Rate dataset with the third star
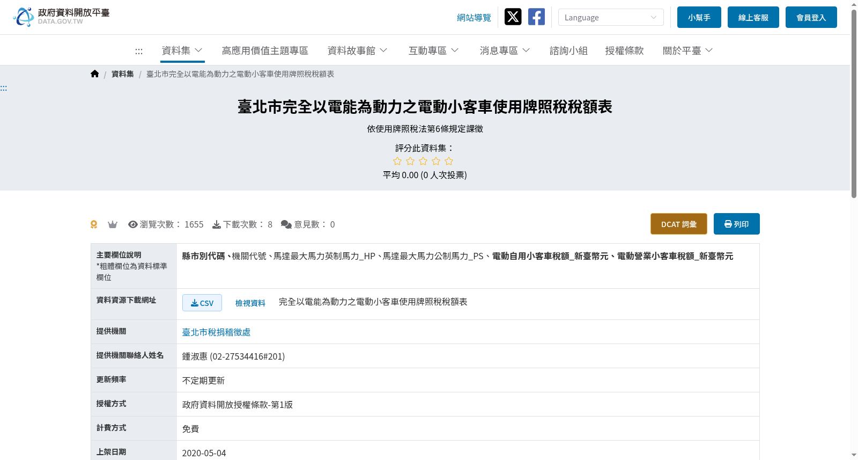Screen dimensions: 858x460 (x=423, y=161)
